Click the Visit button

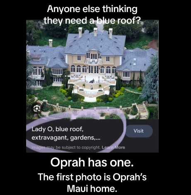click(x=139, y=131)
